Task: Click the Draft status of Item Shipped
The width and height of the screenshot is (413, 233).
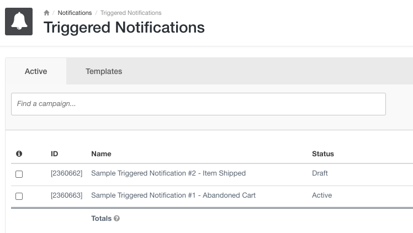Action: 320,173
